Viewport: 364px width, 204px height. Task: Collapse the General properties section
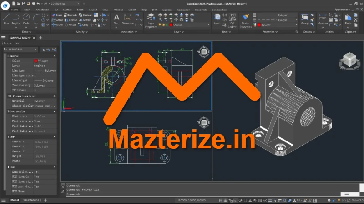point(54,56)
